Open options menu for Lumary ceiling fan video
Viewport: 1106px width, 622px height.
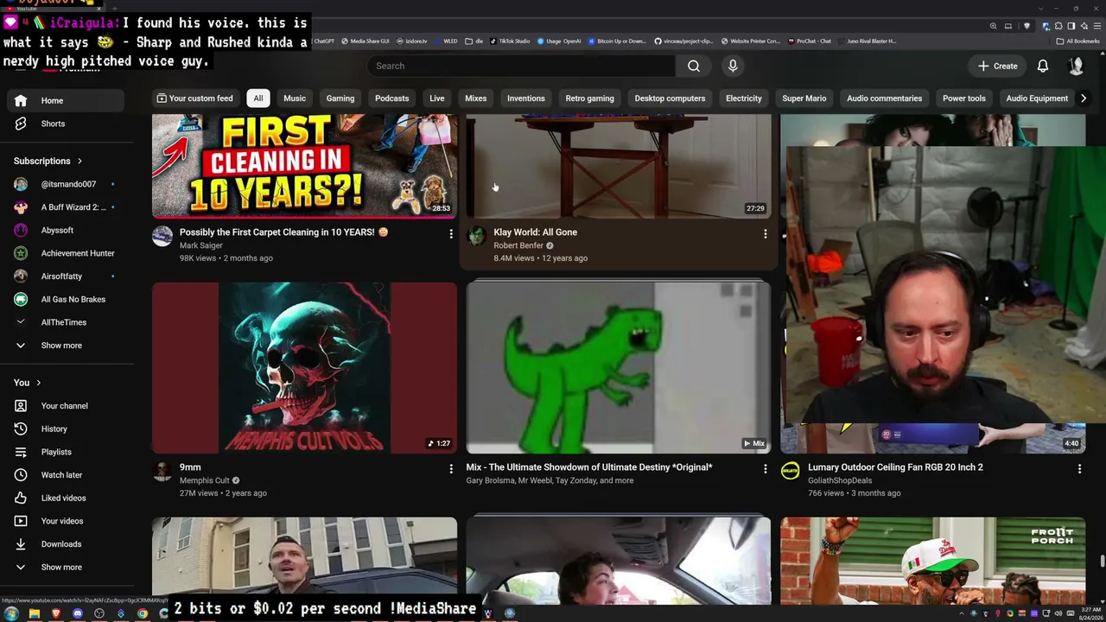tap(1079, 468)
